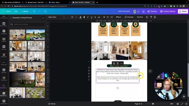
Task: Lock the page using side lock icon
Action: (x=89, y=70)
